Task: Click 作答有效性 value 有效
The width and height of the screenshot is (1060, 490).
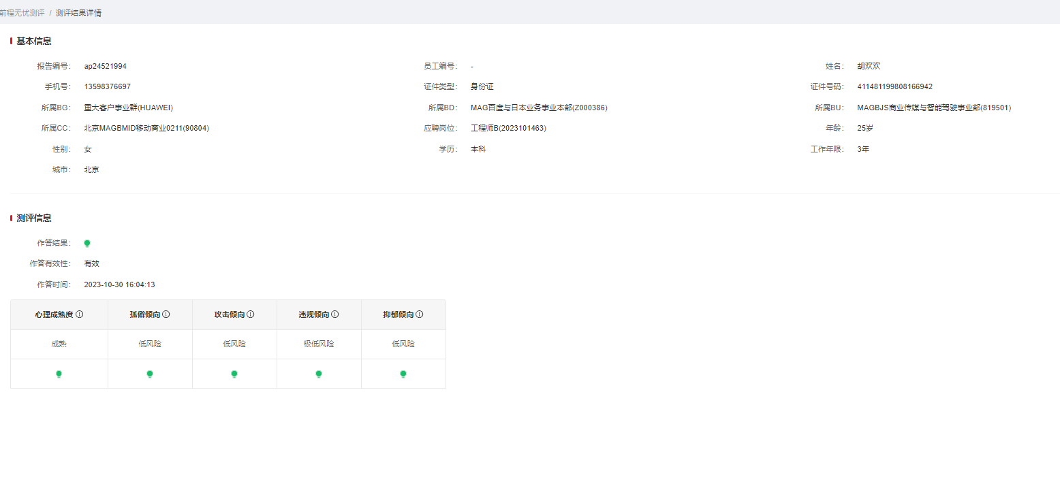Action: (91, 263)
